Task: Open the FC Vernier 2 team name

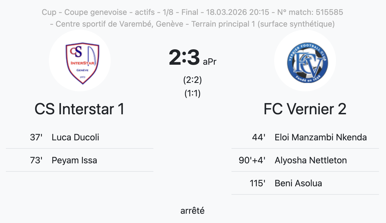Action: (x=305, y=109)
